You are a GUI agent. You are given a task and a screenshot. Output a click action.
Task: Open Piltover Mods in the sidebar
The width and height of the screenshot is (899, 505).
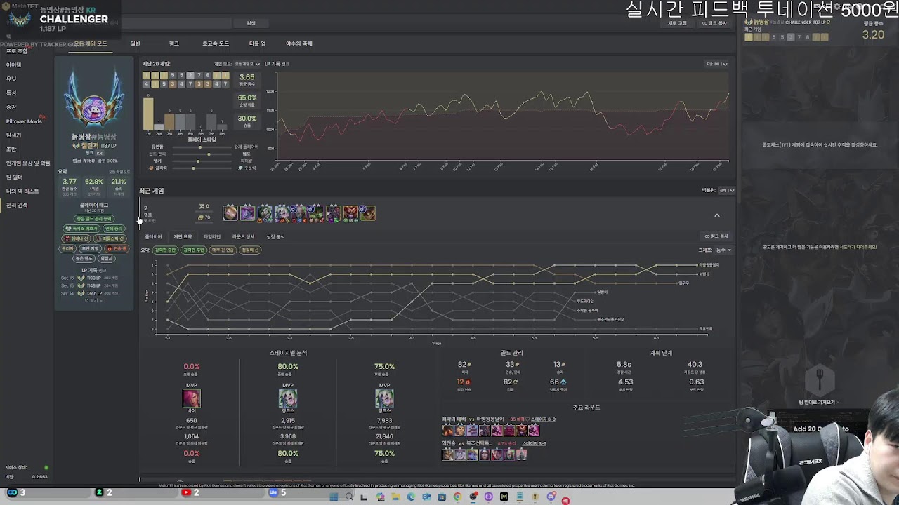(24, 121)
